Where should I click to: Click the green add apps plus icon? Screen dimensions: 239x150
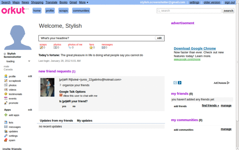6,115
